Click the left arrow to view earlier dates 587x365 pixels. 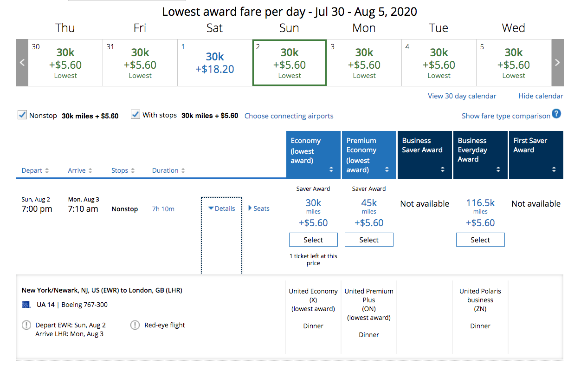point(22,63)
